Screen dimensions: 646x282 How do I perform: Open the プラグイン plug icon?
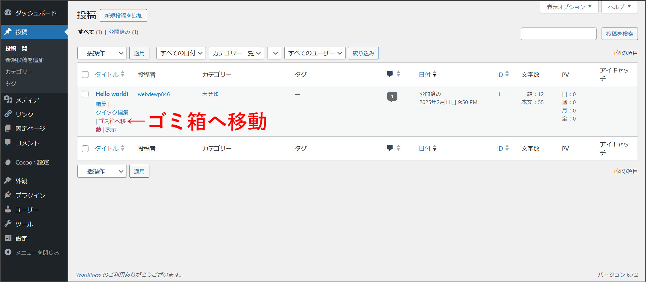pyautogui.click(x=8, y=195)
